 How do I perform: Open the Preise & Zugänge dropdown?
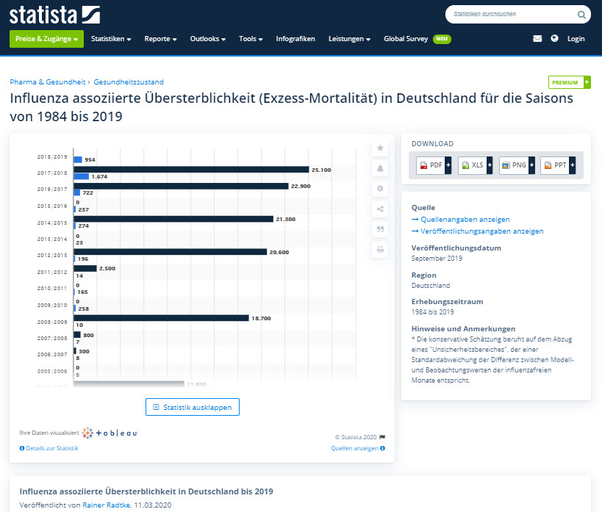tap(46, 39)
